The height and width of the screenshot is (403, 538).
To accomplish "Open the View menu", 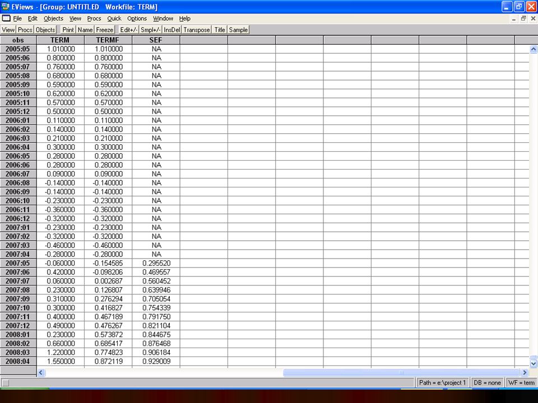I will coord(75,18).
